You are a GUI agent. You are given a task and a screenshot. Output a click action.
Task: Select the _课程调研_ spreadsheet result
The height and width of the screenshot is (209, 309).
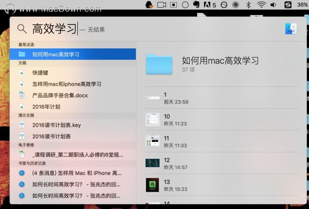coord(73,155)
